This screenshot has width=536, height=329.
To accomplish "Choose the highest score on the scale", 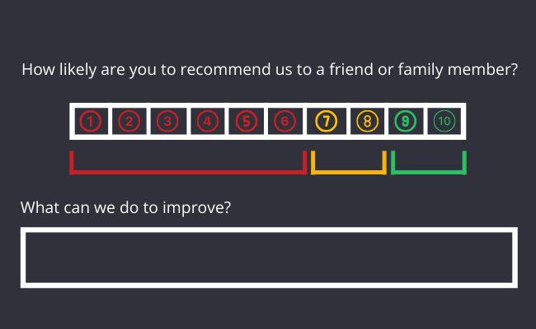I will (444, 122).
